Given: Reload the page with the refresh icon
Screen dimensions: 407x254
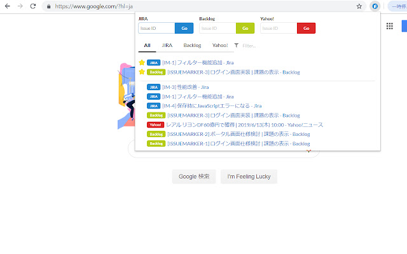Looking at the screenshot, I should [33, 6].
